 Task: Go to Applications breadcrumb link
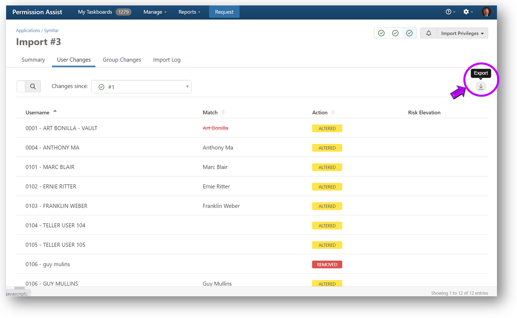coord(28,31)
